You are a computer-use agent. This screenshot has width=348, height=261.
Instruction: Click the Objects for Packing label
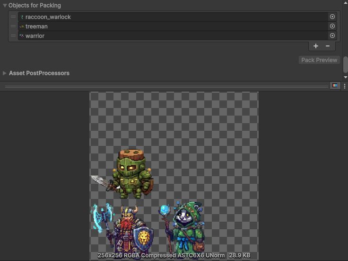pos(35,5)
